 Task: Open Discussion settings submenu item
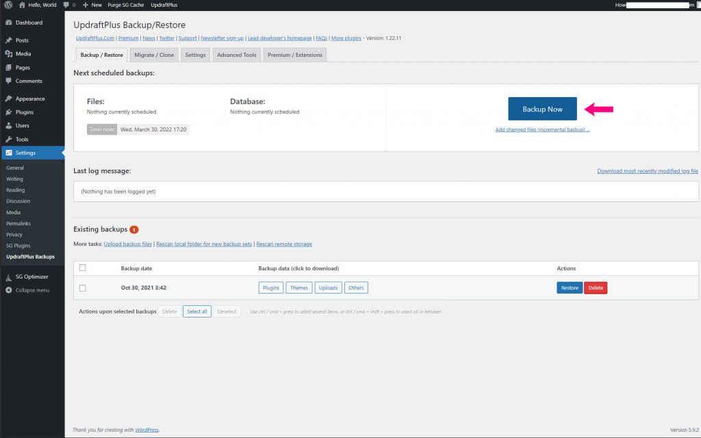tap(18, 201)
